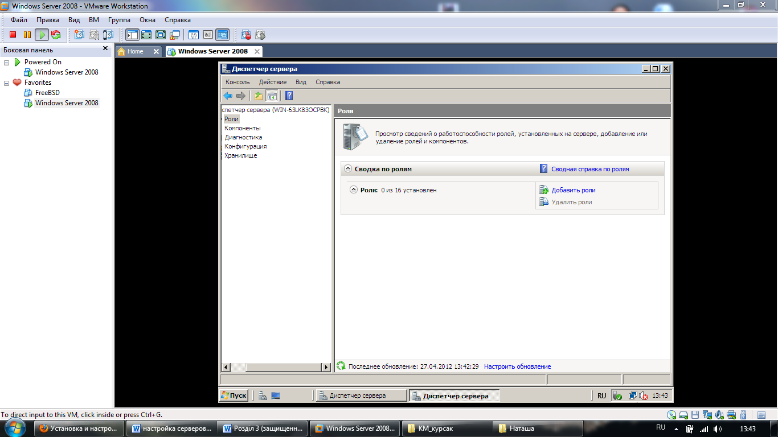Click the VMware hard disk status icon
The width and height of the screenshot is (778, 437).
(x=683, y=415)
